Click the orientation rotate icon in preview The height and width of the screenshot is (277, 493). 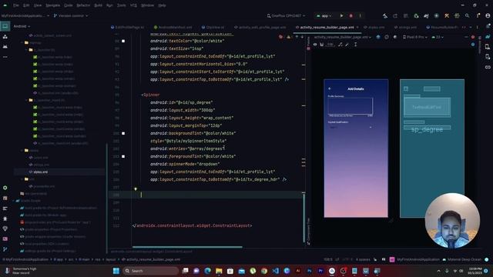(x=387, y=37)
